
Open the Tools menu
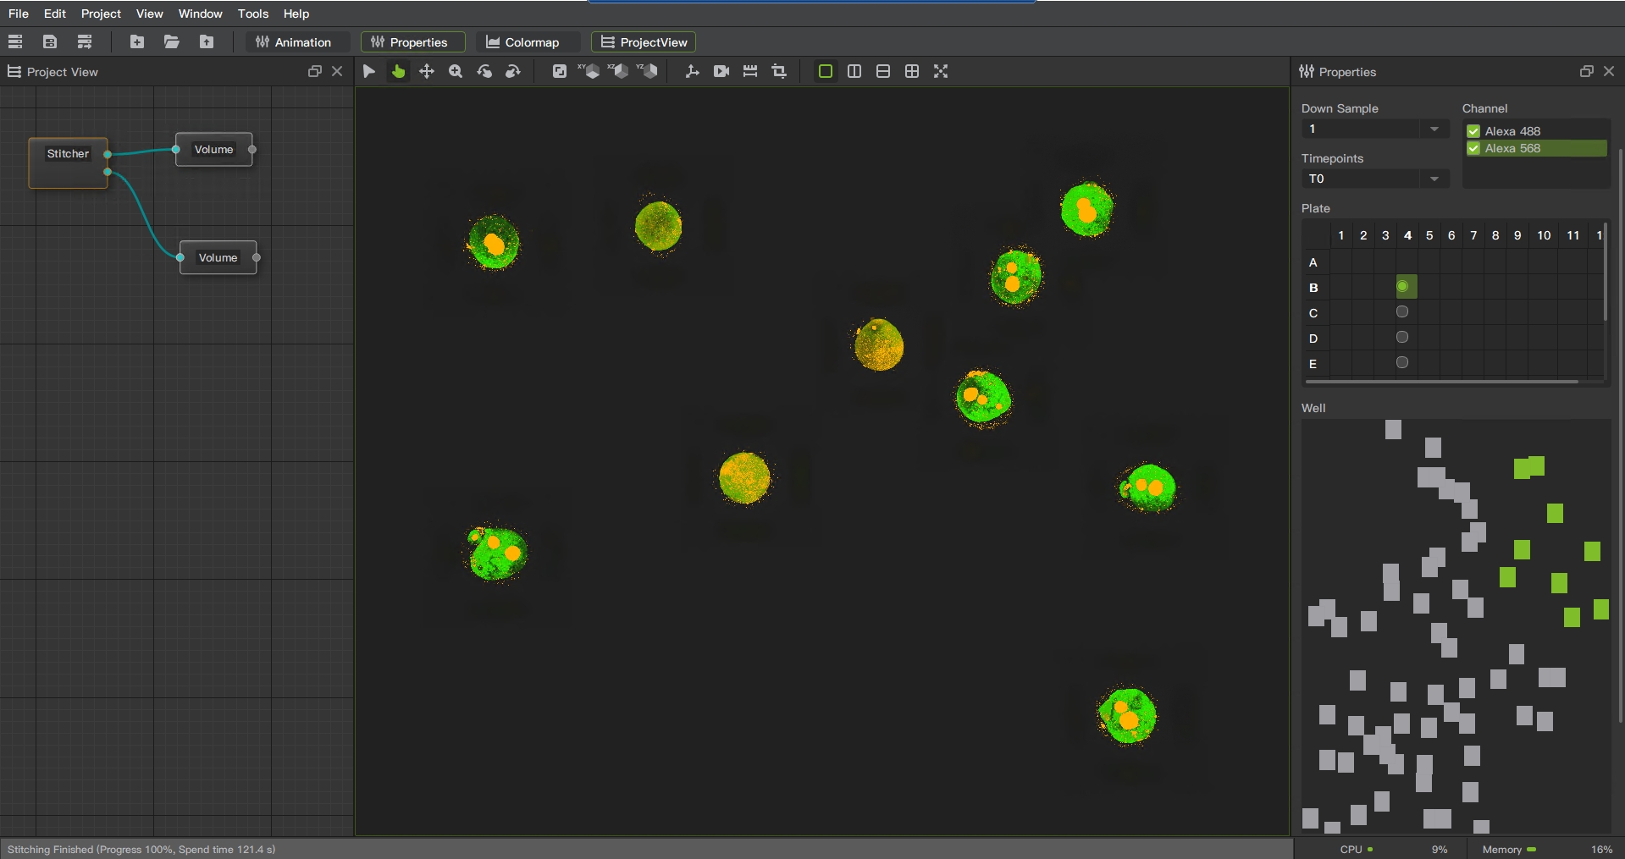tap(253, 14)
